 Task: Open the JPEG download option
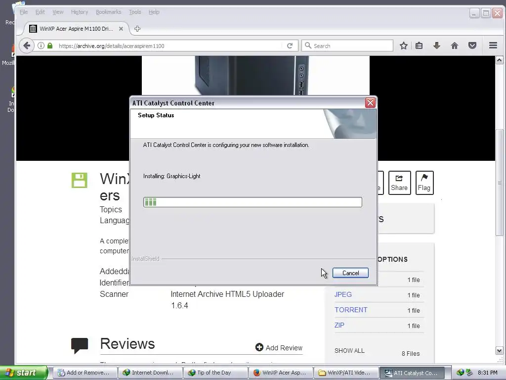(343, 294)
